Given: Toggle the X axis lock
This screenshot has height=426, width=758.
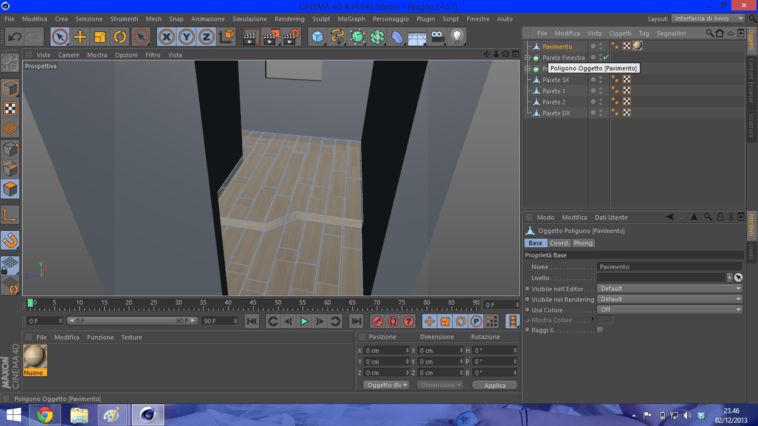Looking at the screenshot, I should click(166, 37).
